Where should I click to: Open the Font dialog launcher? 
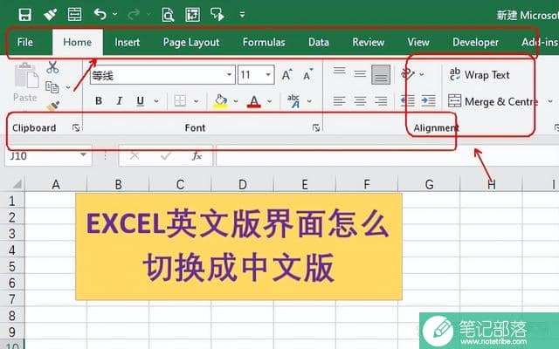(316, 128)
